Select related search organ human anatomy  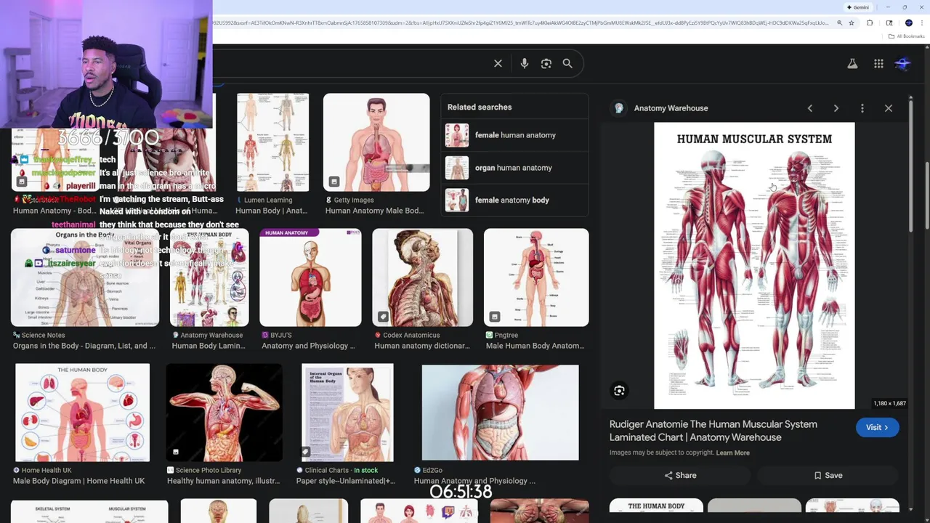[x=514, y=168]
